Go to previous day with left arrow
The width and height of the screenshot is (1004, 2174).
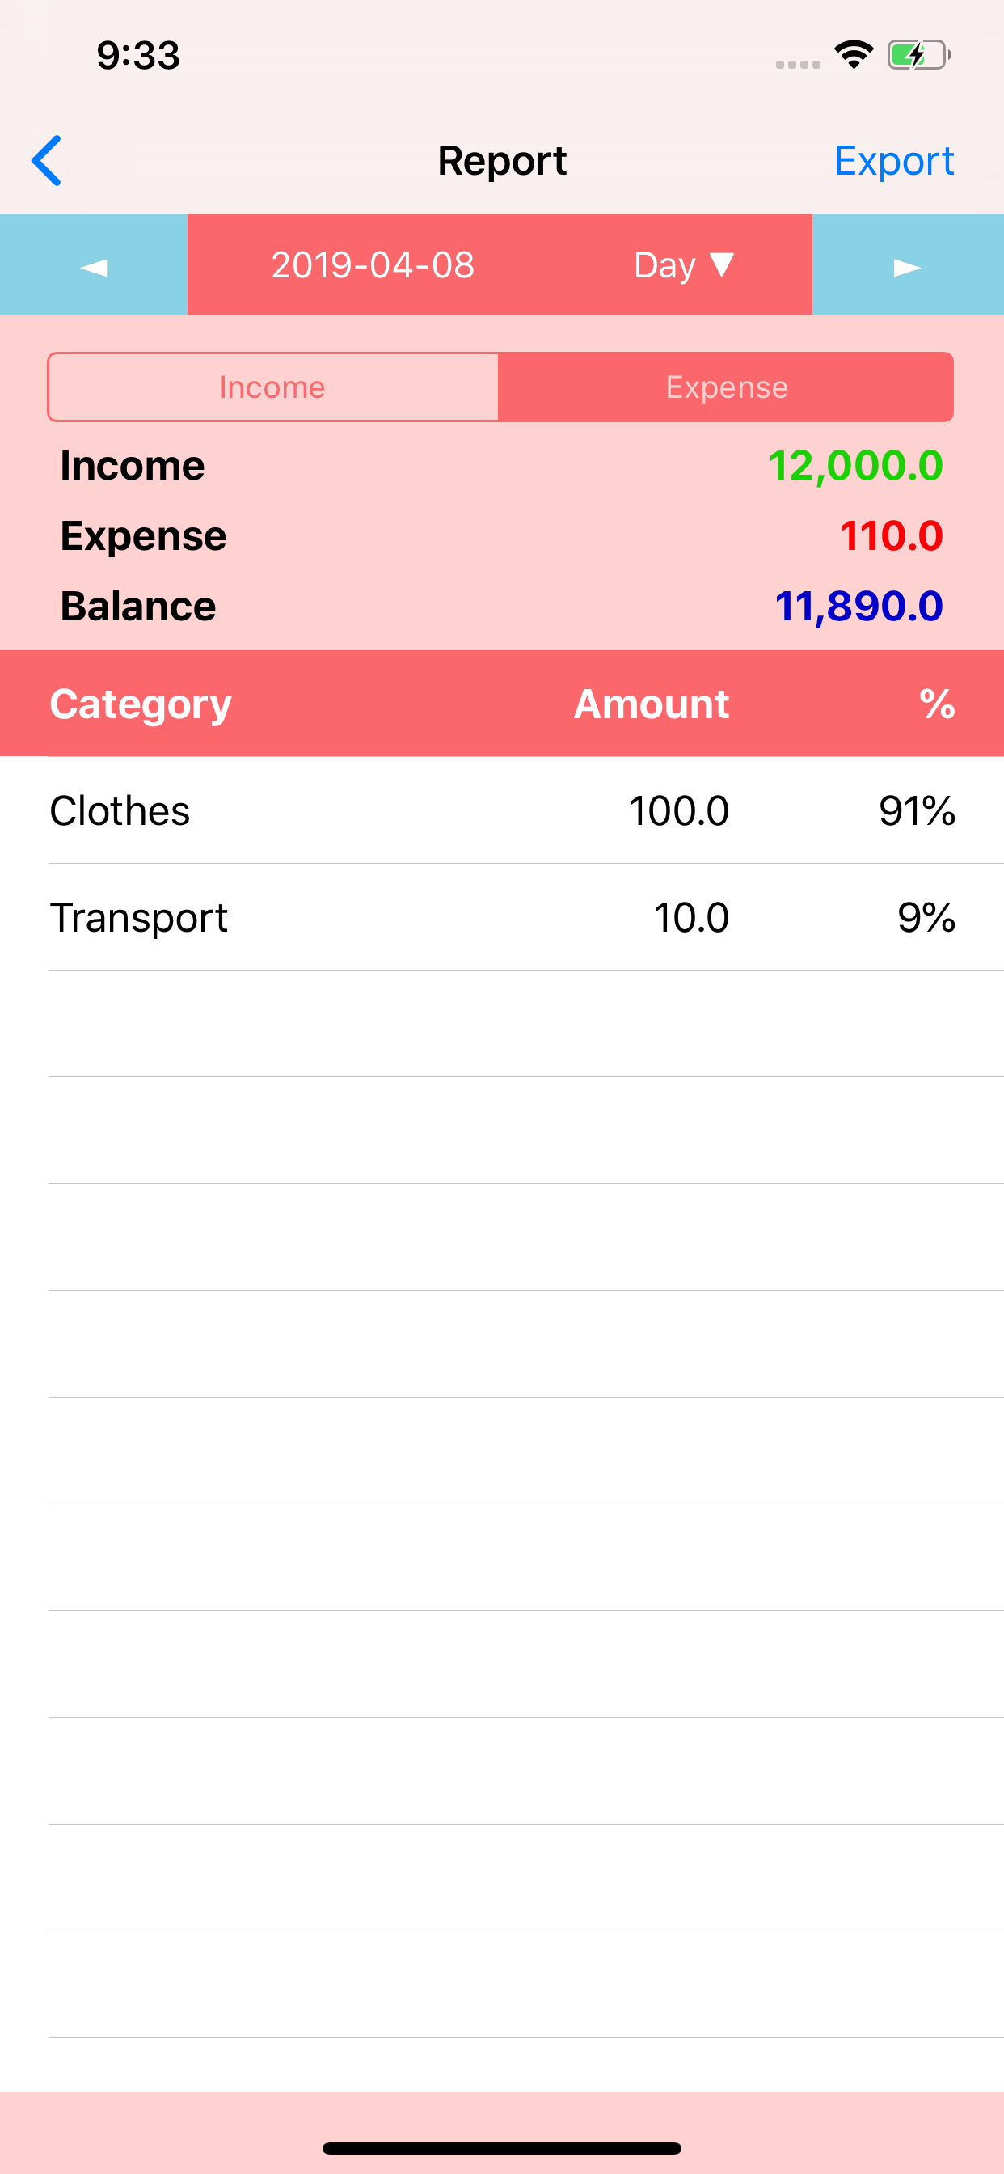94,267
